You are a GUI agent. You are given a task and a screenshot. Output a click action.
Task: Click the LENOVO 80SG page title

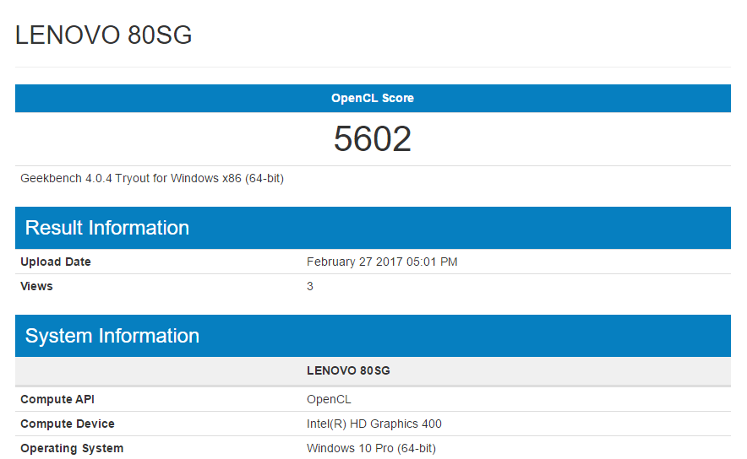104,35
